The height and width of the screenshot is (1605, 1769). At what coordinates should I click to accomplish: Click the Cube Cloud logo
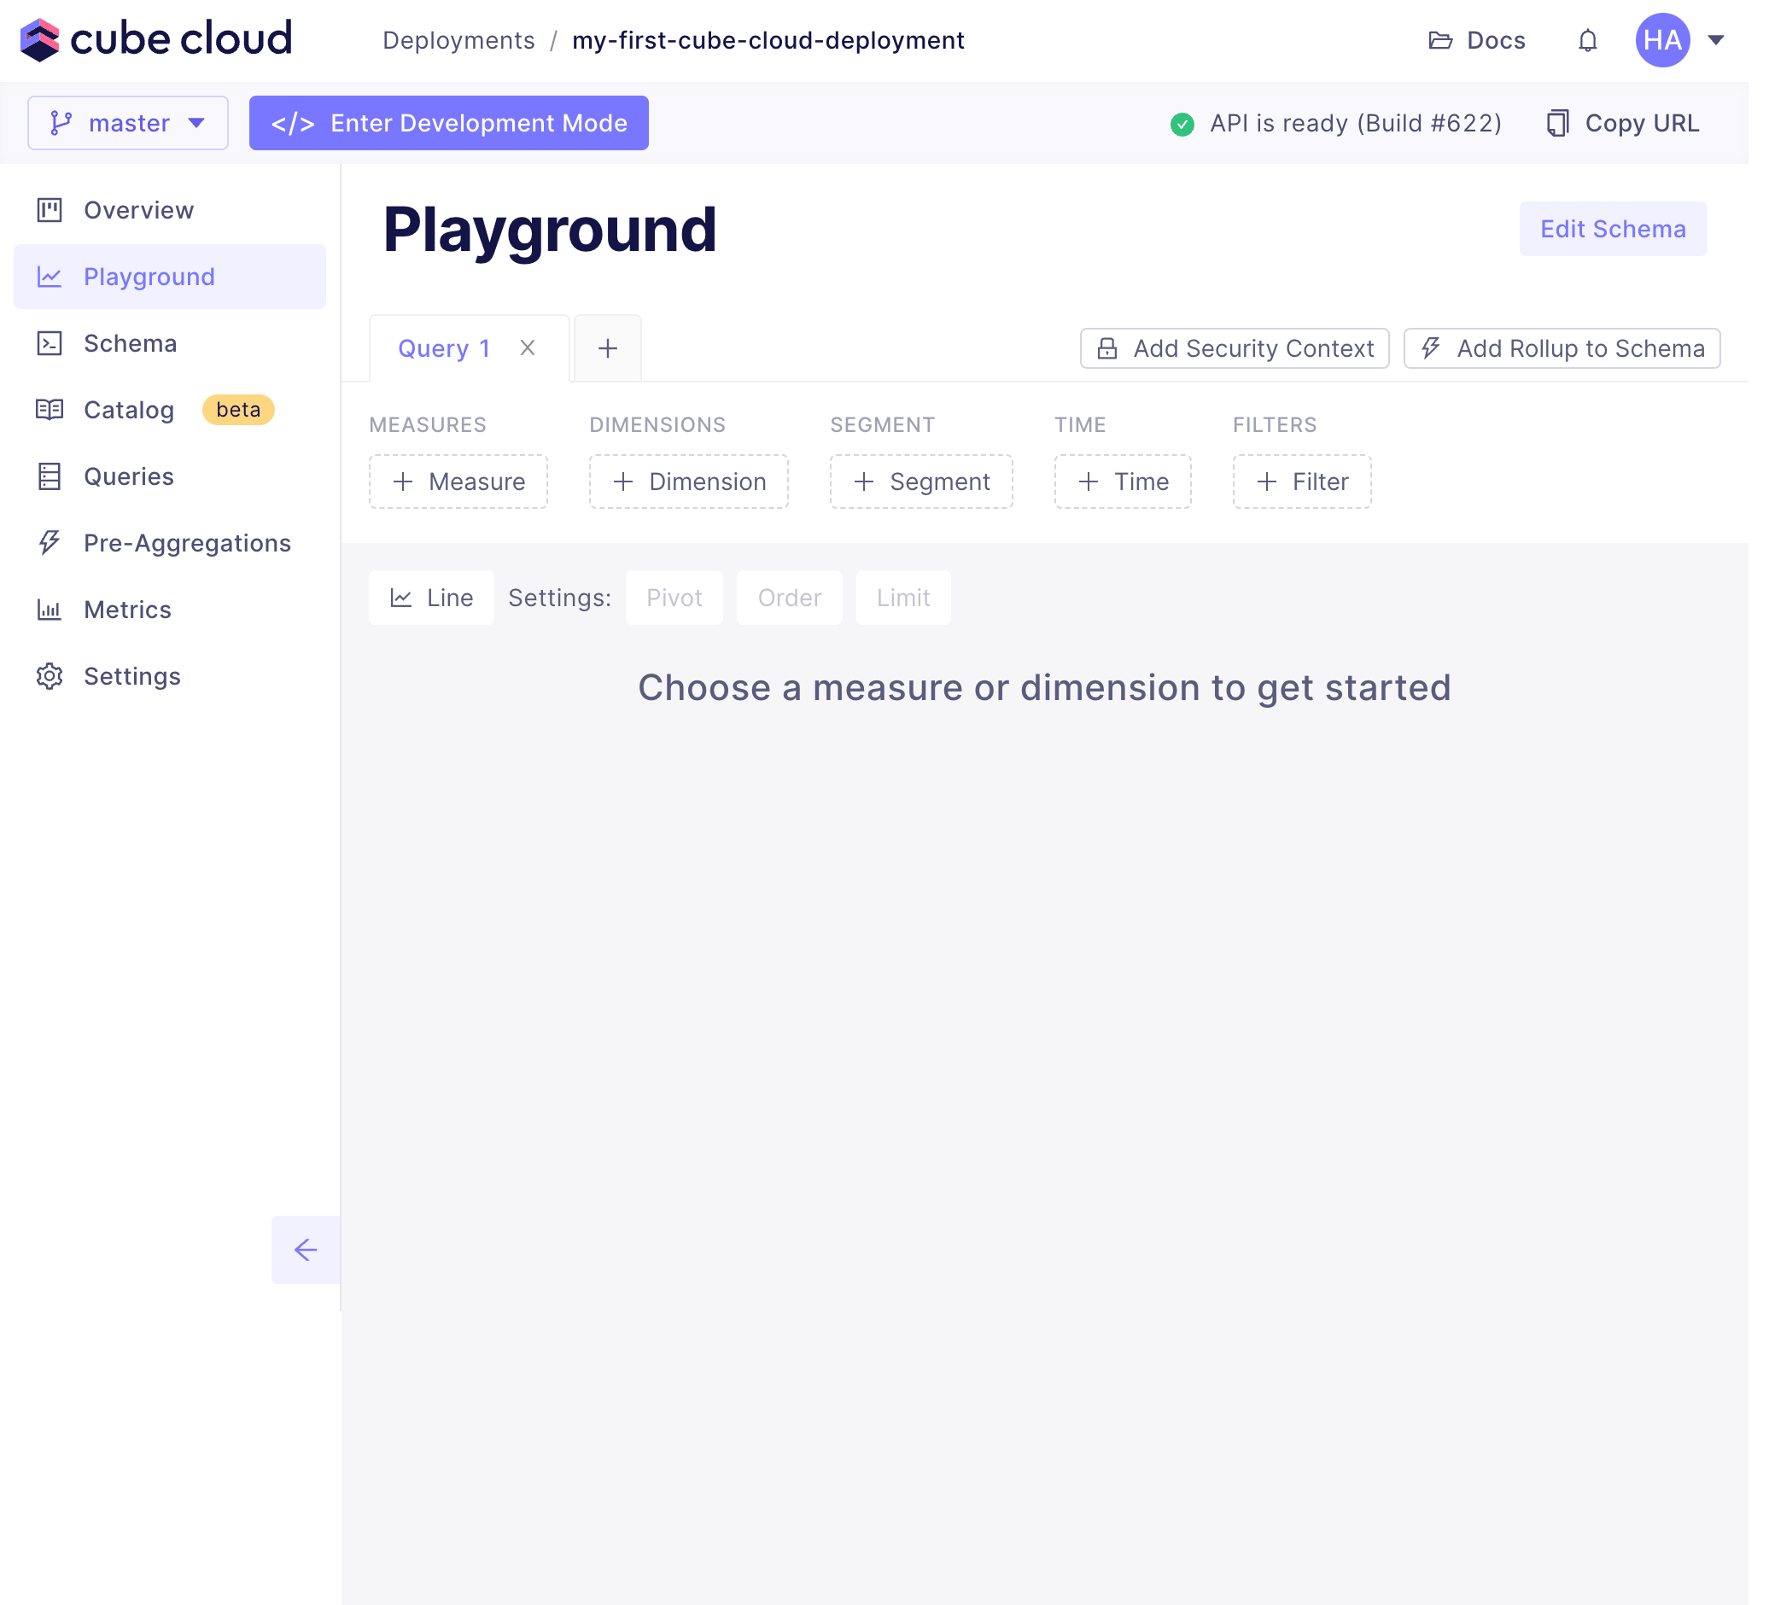click(157, 40)
